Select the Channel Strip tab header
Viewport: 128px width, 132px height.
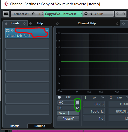click(x=87, y=23)
